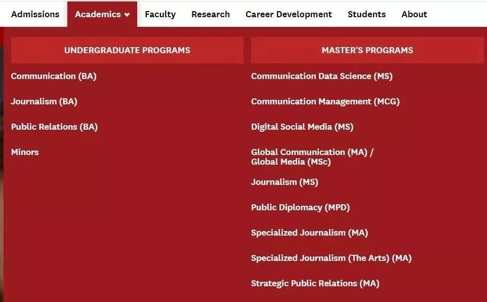The image size is (487, 302).
Task: Click Global Communication (MA) / Global Media link
Action: click(x=312, y=157)
